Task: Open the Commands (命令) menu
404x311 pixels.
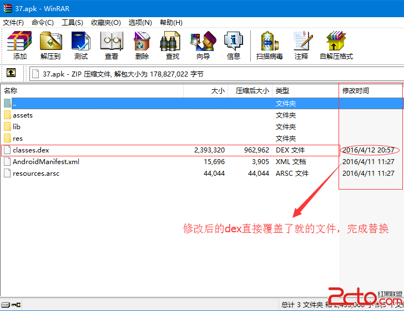Action: coord(43,23)
